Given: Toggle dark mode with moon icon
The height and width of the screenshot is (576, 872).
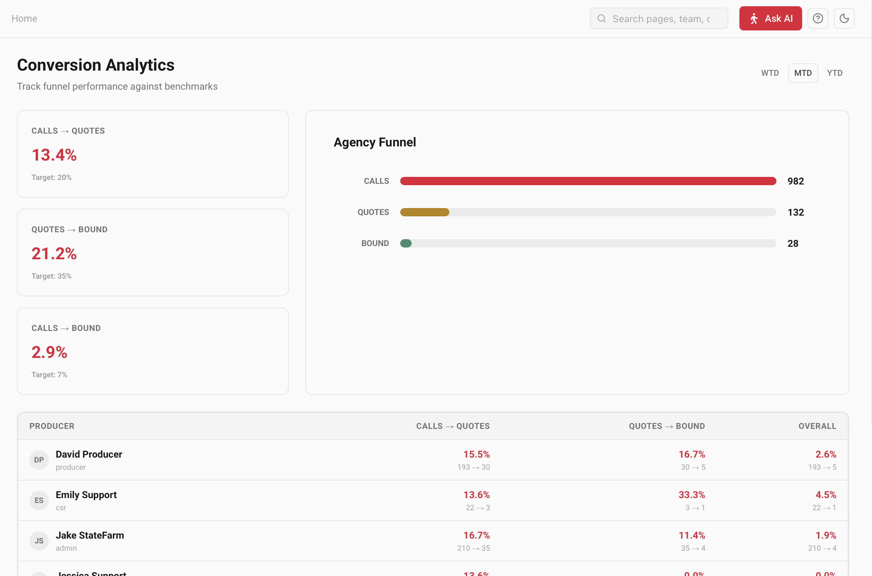Looking at the screenshot, I should pos(844,18).
